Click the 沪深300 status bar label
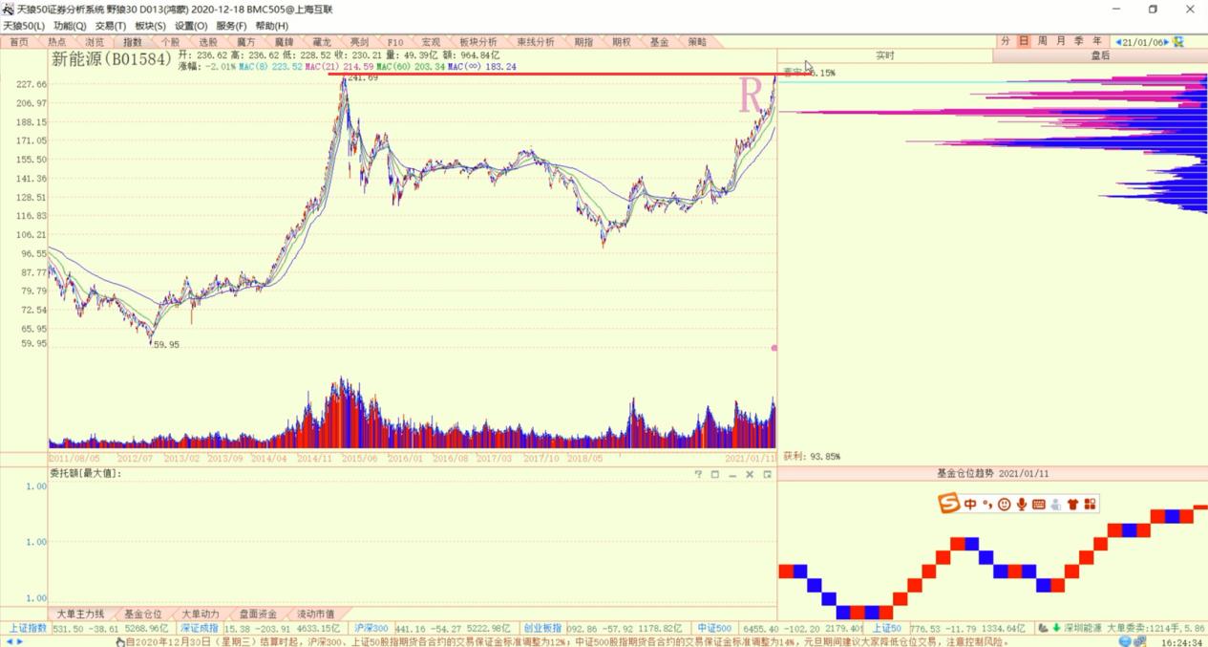Image resolution: width=1208 pixels, height=647 pixels. coord(371,628)
